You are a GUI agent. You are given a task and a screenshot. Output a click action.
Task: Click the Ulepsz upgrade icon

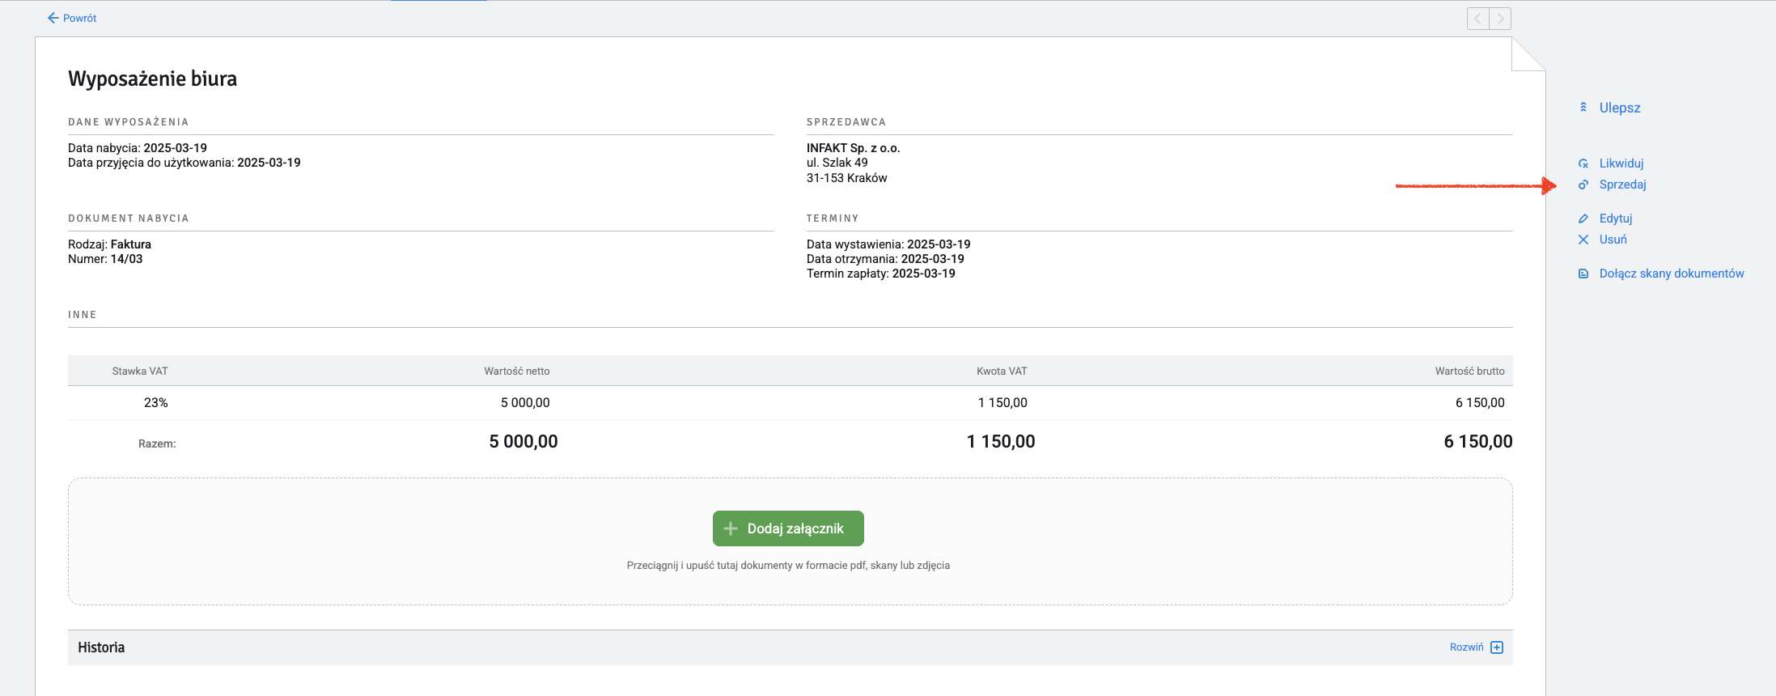[x=1583, y=108]
